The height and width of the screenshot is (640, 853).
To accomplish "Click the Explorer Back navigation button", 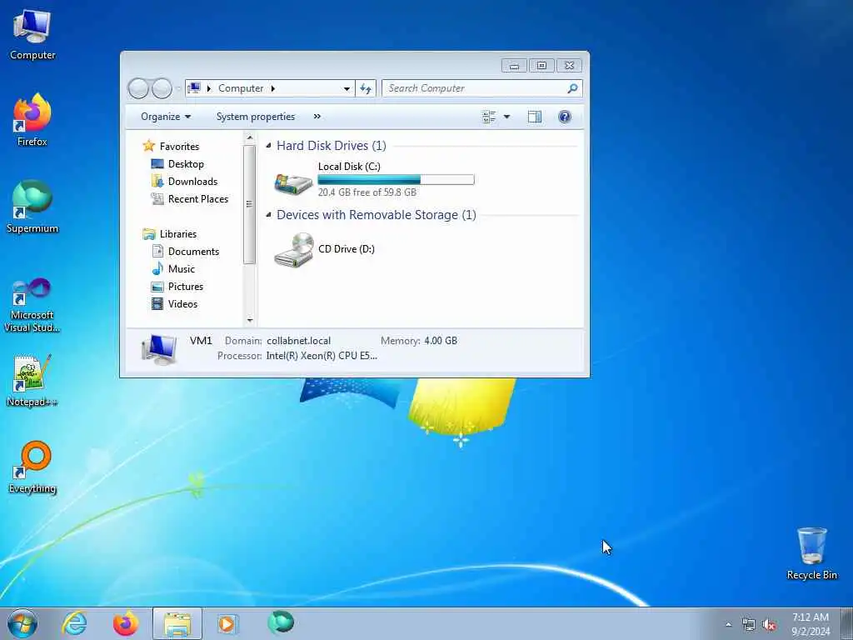I will click(x=138, y=88).
